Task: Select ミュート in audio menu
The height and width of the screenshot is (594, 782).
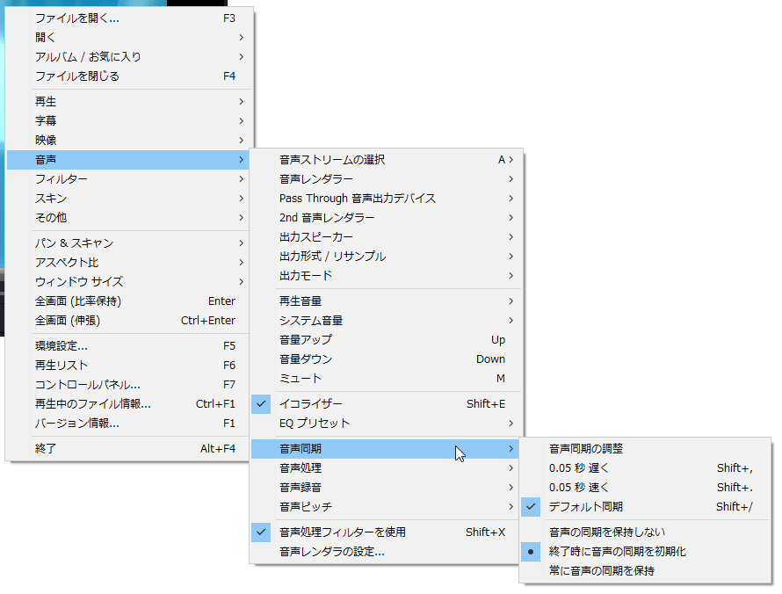Action: pyautogui.click(x=300, y=379)
